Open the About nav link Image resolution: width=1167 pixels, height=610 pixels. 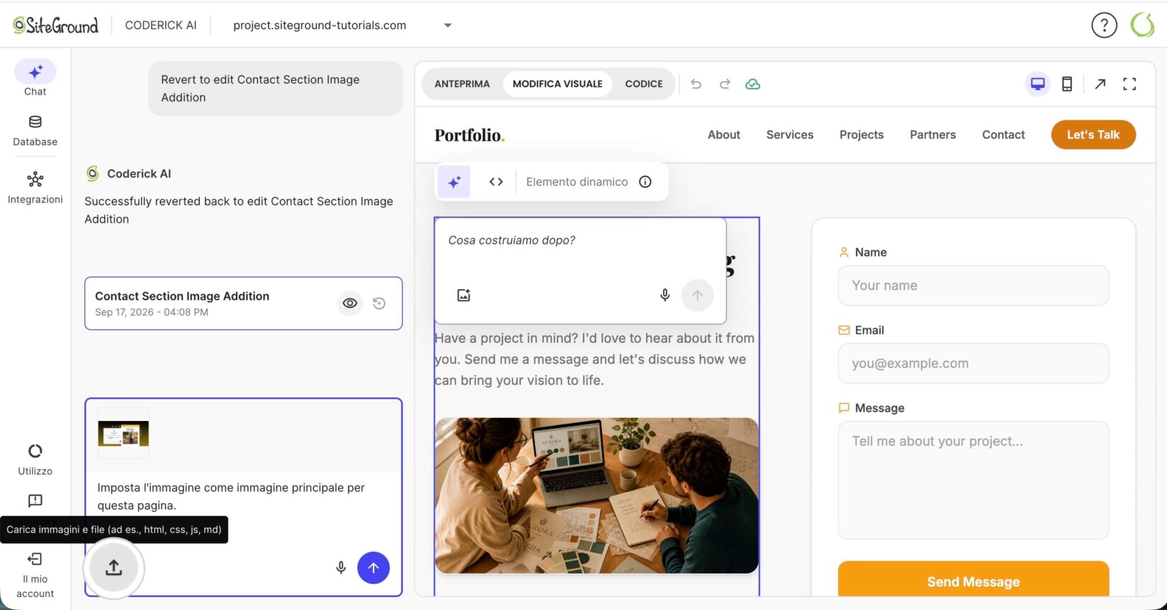point(724,135)
